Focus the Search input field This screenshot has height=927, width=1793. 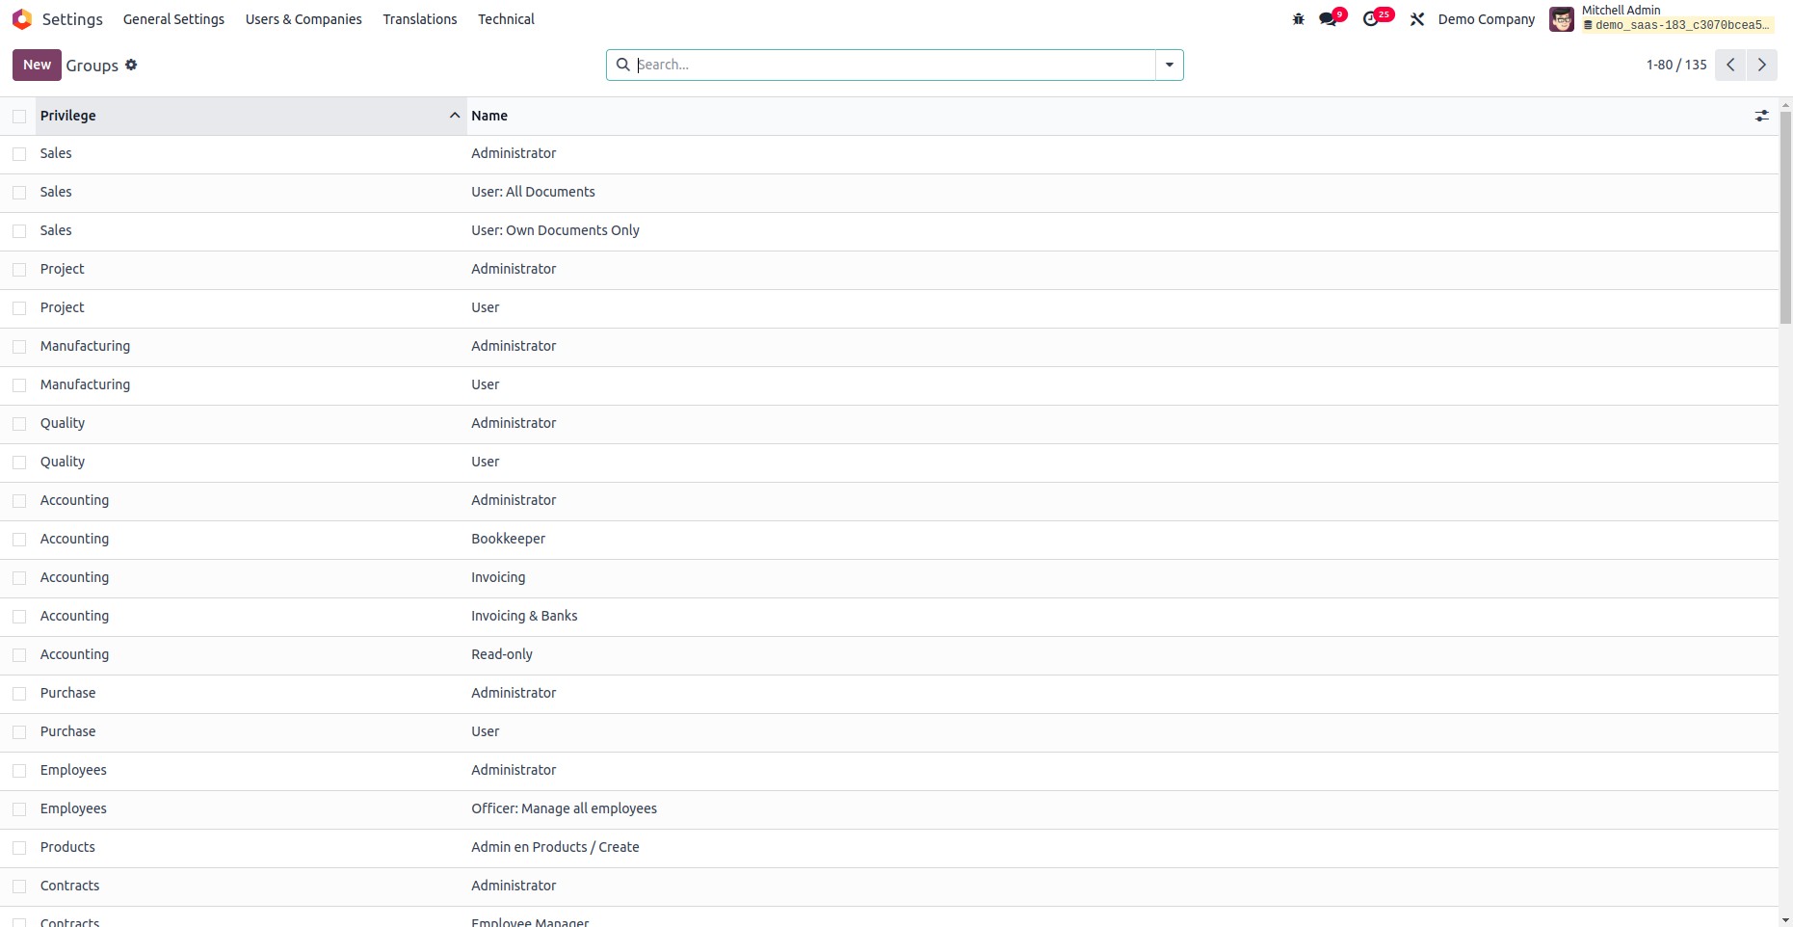891,65
